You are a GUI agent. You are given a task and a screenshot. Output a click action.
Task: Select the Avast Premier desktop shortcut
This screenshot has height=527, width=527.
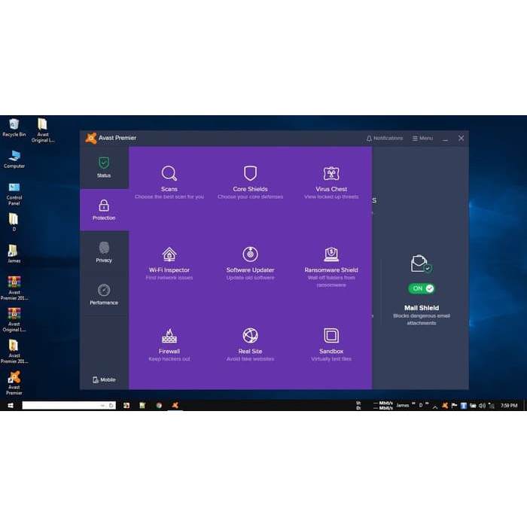click(14, 382)
